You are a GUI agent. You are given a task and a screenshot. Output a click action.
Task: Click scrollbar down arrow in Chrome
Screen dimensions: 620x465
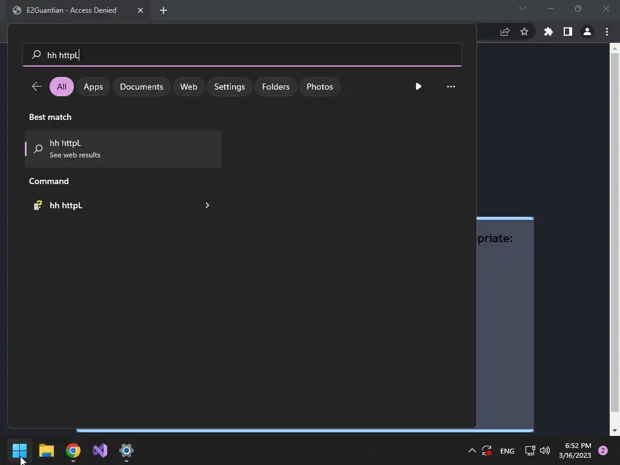pos(615,430)
